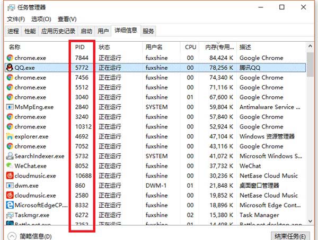Select the MsMpEng.exe row name
318x240 pixels.
coord(34,107)
